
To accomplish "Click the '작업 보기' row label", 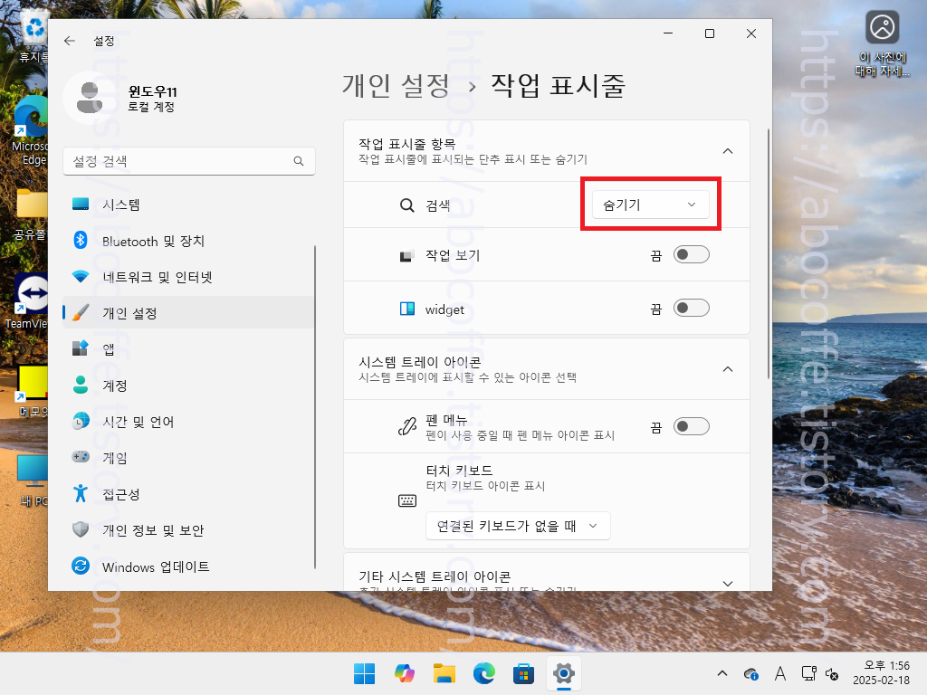I will pos(453,255).
